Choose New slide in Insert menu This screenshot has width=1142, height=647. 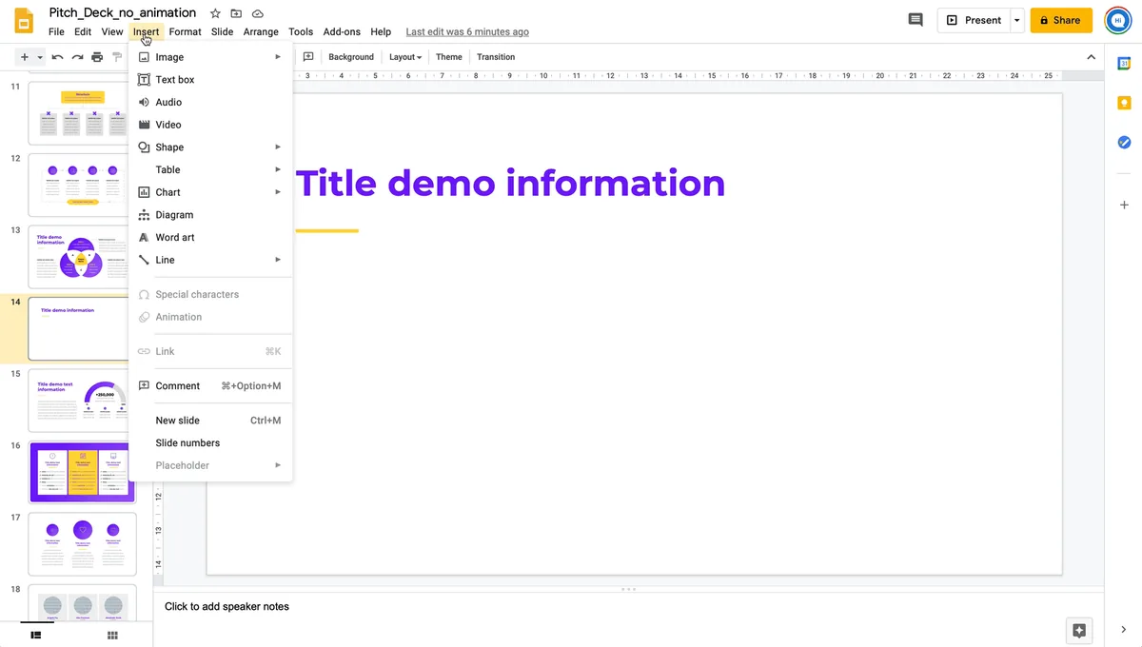point(210,420)
